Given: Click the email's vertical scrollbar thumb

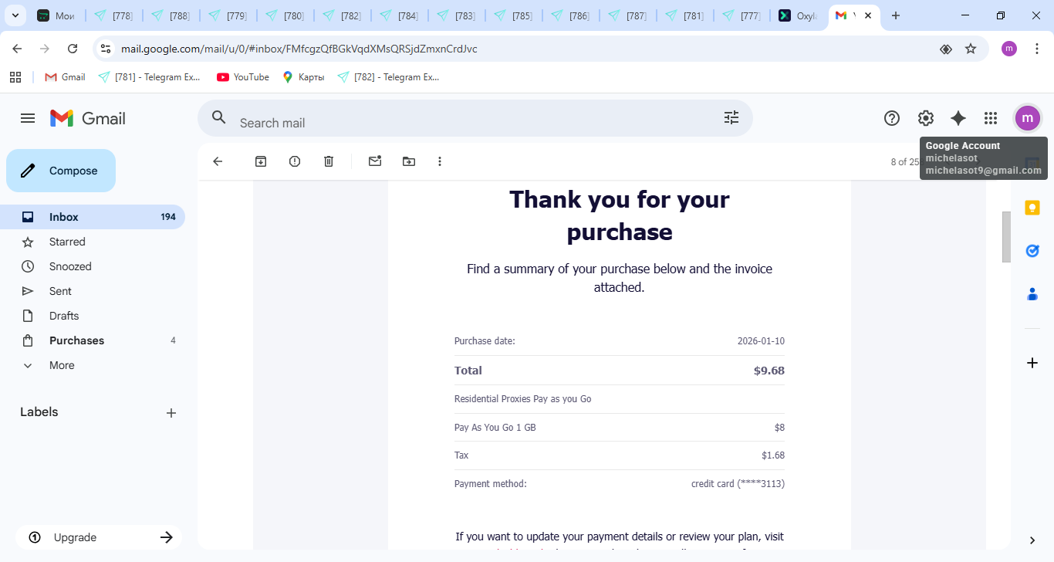Looking at the screenshot, I should pos(1005,236).
